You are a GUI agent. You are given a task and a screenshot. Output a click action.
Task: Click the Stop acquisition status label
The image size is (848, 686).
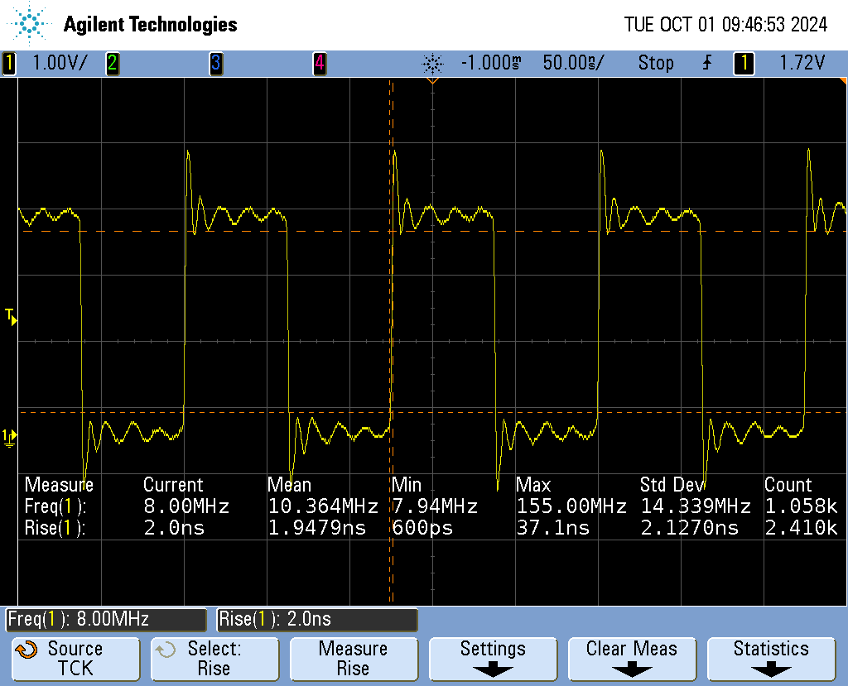[655, 63]
